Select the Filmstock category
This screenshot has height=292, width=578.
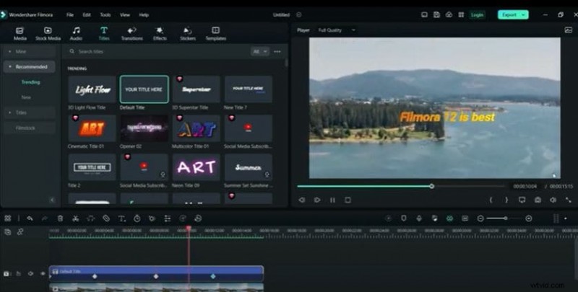(30, 128)
